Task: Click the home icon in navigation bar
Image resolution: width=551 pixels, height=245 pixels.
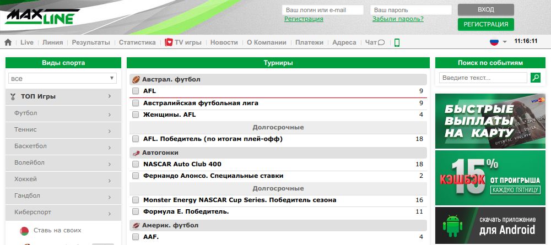Action: coord(8,42)
